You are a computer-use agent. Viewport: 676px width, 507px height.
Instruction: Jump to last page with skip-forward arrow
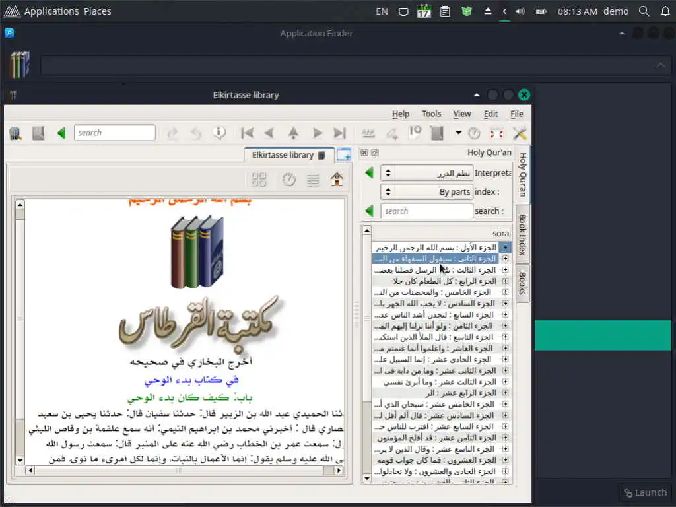click(340, 133)
